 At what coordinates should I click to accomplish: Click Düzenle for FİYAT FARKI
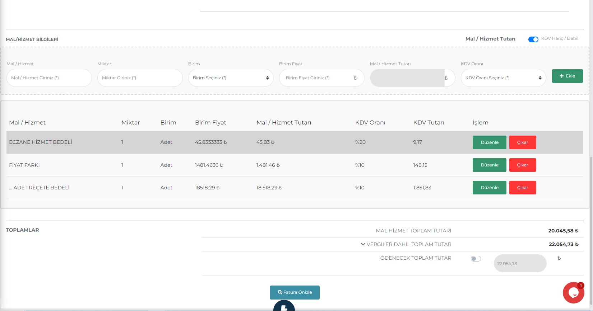pos(489,165)
